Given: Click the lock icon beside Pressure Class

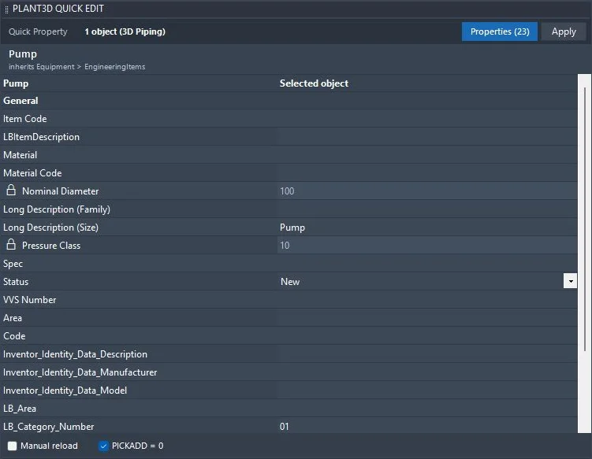Looking at the screenshot, I should click(x=11, y=245).
